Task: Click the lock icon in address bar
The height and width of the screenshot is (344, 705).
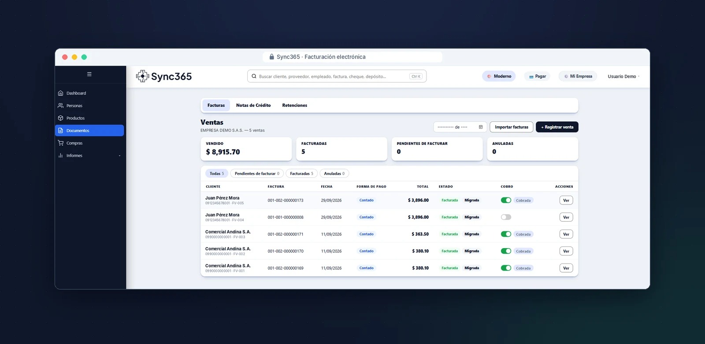Action: pyautogui.click(x=272, y=57)
